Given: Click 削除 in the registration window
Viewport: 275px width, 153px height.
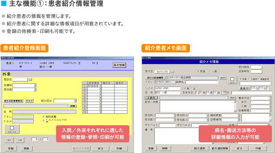Looking at the screenshot, I should [26, 148].
